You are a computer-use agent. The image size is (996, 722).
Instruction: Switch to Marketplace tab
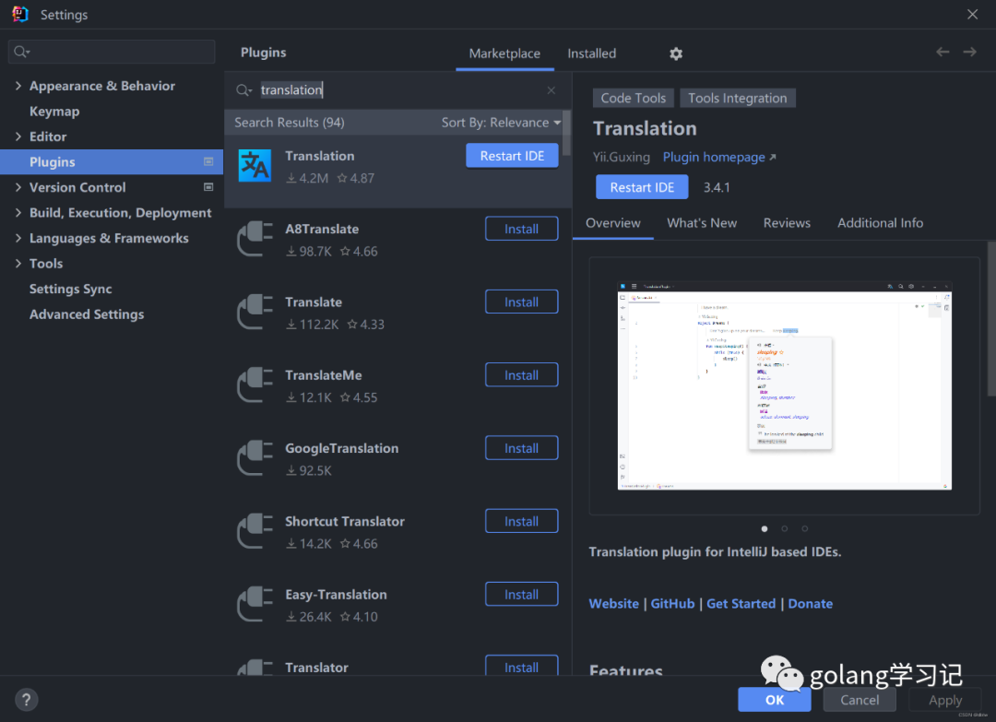(x=504, y=54)
